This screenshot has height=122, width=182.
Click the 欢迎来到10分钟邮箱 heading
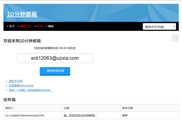point(22,41)
